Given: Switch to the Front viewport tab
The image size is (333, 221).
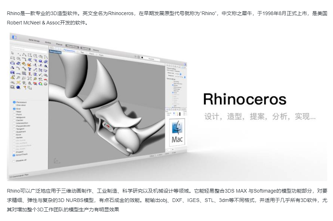Looking at the screenshot, I should coord(91,54).
